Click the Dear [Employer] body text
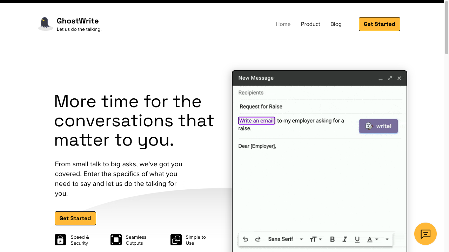This screenshot has height=252, width=449. pyautogui.click(x=257, y=146)
